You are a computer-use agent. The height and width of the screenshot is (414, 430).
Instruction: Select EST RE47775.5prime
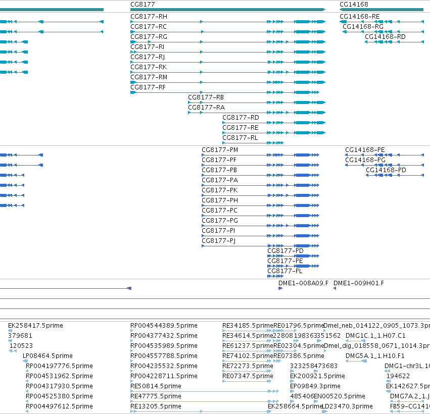click(x=156, y=396)
